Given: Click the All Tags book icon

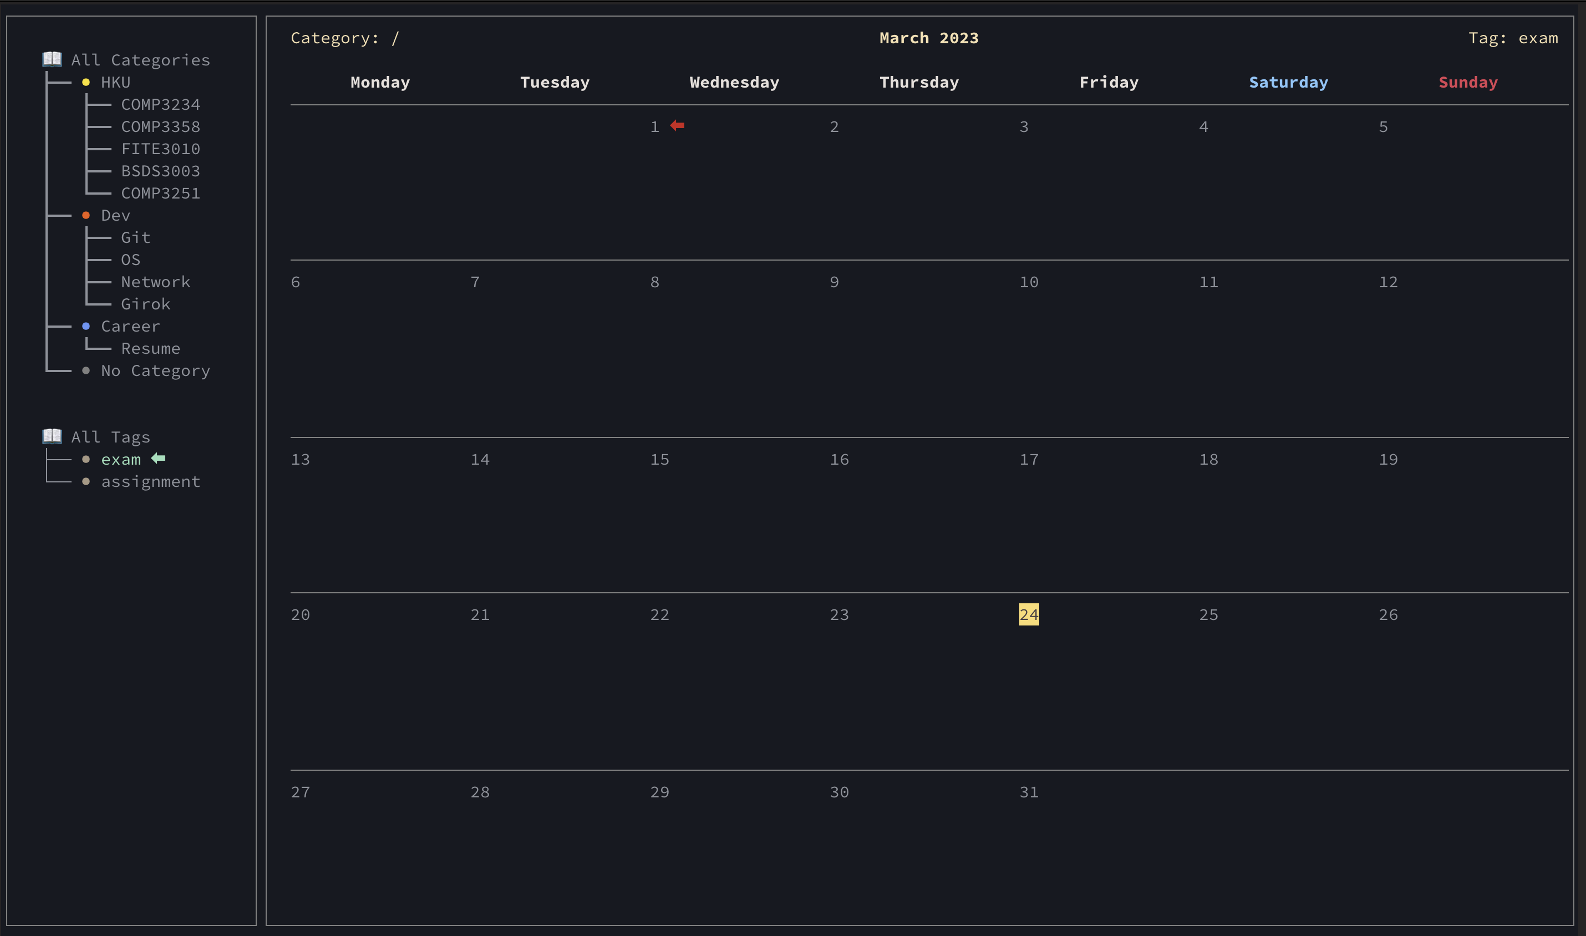Looking at the screenshot, I should 52,436.
